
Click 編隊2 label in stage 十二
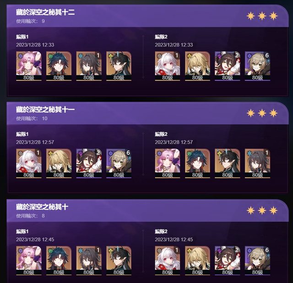point(161,37)
